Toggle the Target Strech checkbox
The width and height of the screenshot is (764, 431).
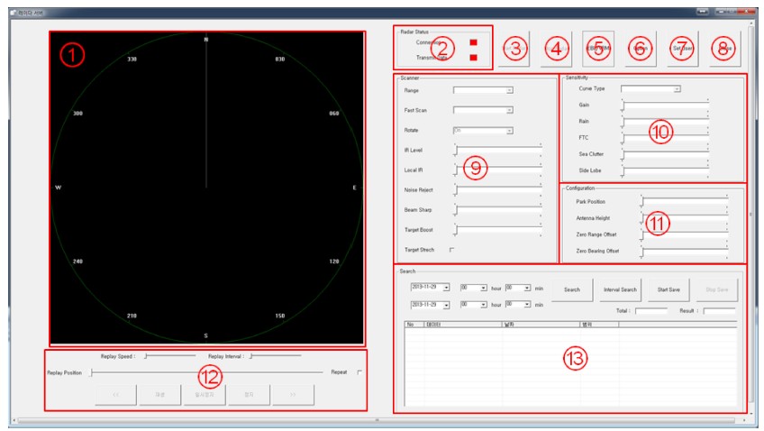tap(451, 250)
